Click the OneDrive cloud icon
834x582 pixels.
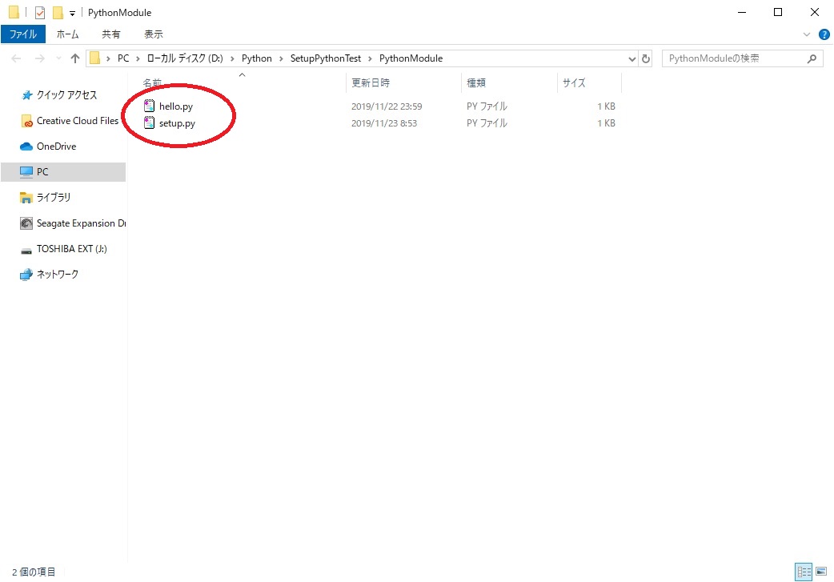pos(26,147)
